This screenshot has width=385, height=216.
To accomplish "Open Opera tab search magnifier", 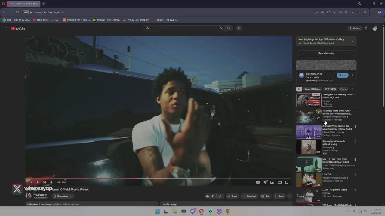I will click(x=359, y=4).
